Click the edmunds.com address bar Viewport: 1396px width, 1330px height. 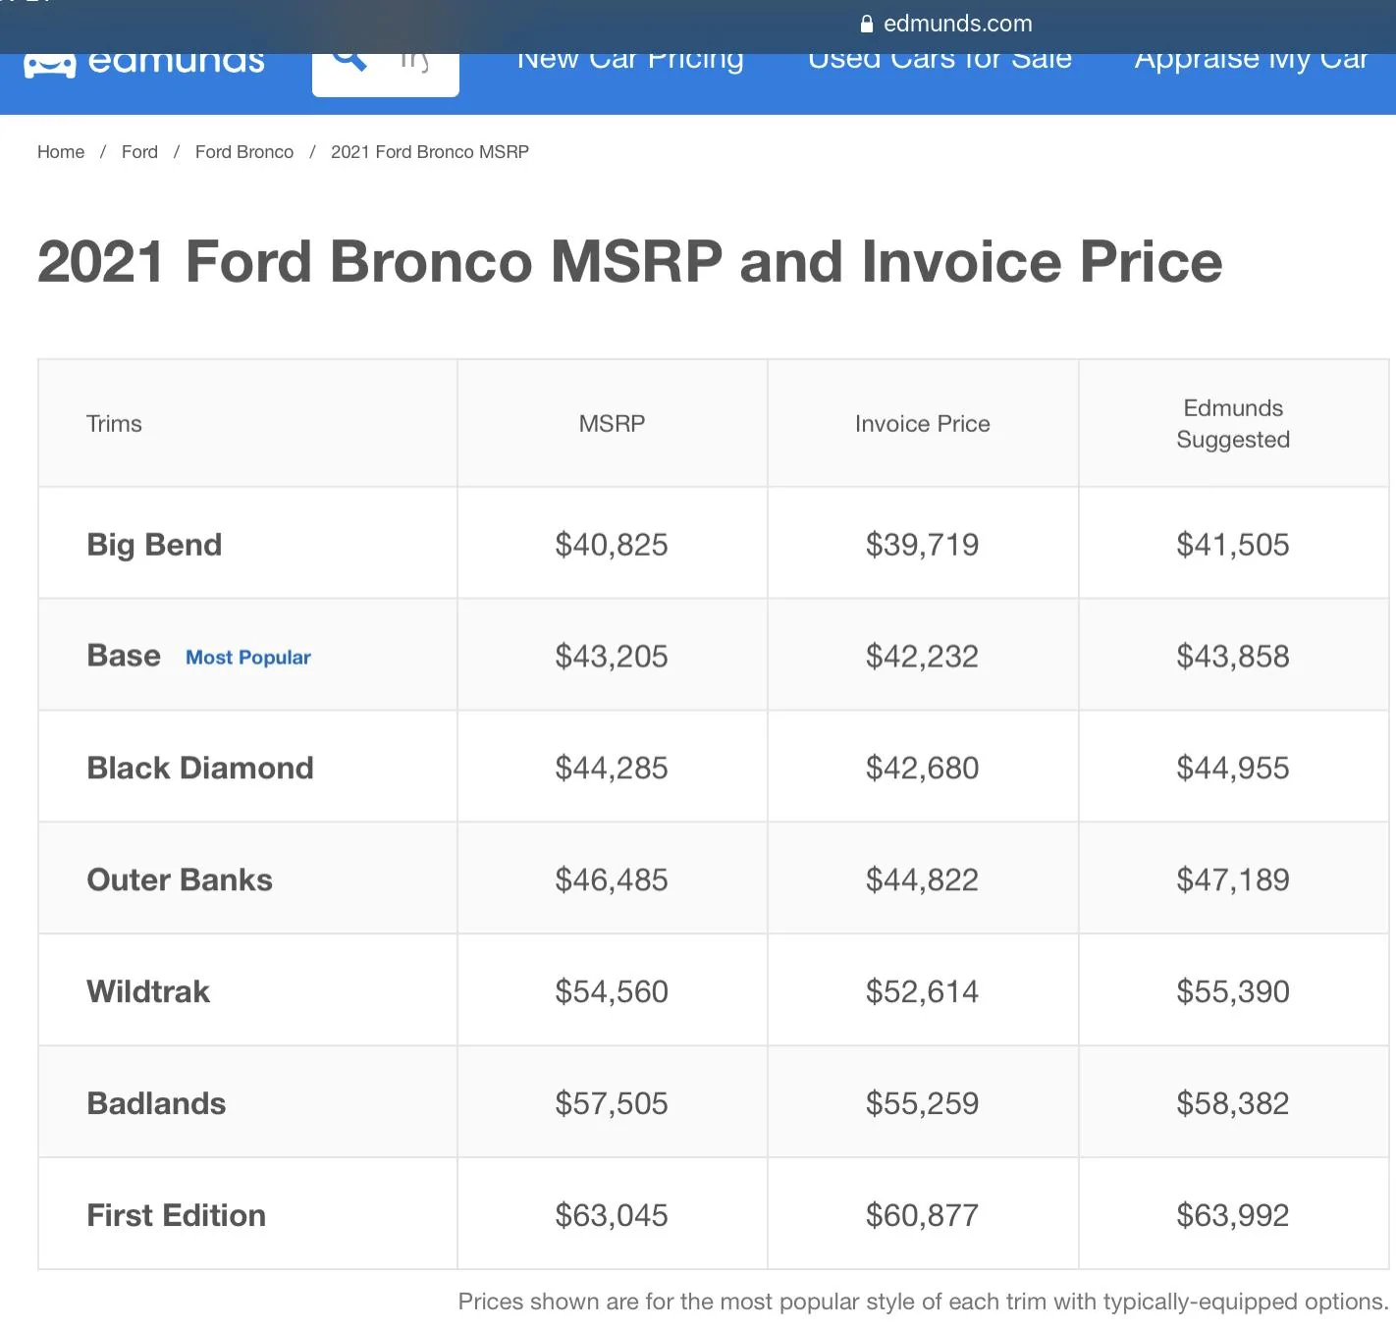pos(945,24)
